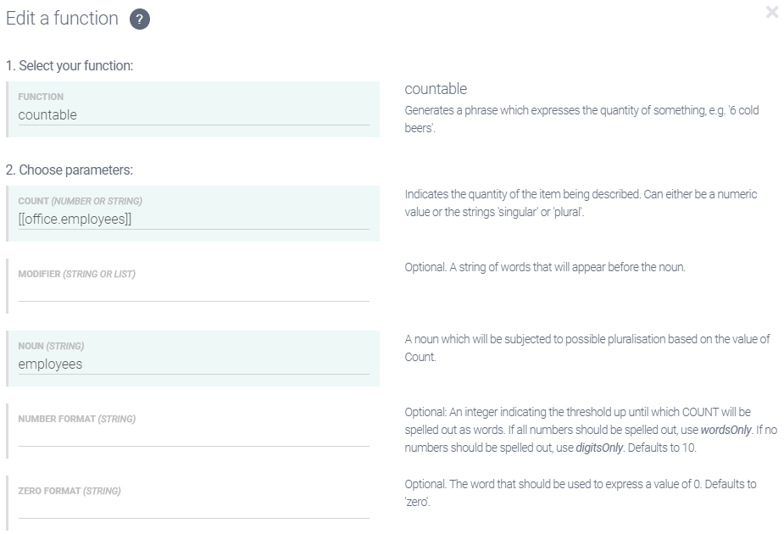Screen dimensions: 784x534
Task: Close the Edit a function dialog
Action: pos(771,13)
